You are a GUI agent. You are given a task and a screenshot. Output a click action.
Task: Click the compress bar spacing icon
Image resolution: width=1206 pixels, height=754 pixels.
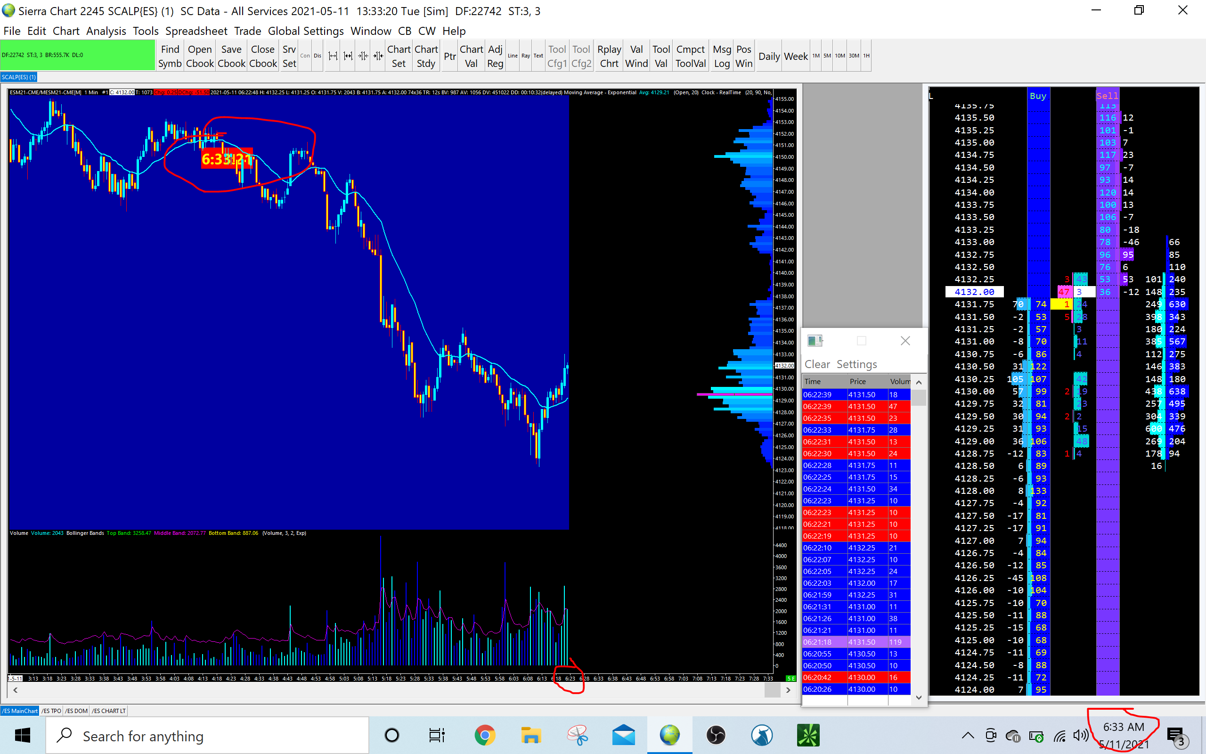363,56
